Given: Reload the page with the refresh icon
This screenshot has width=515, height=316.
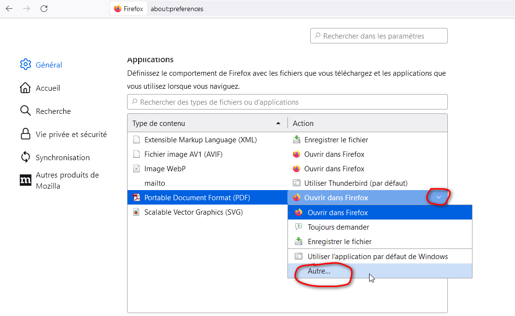Looking at the screenshot, I should click(44, 9).
